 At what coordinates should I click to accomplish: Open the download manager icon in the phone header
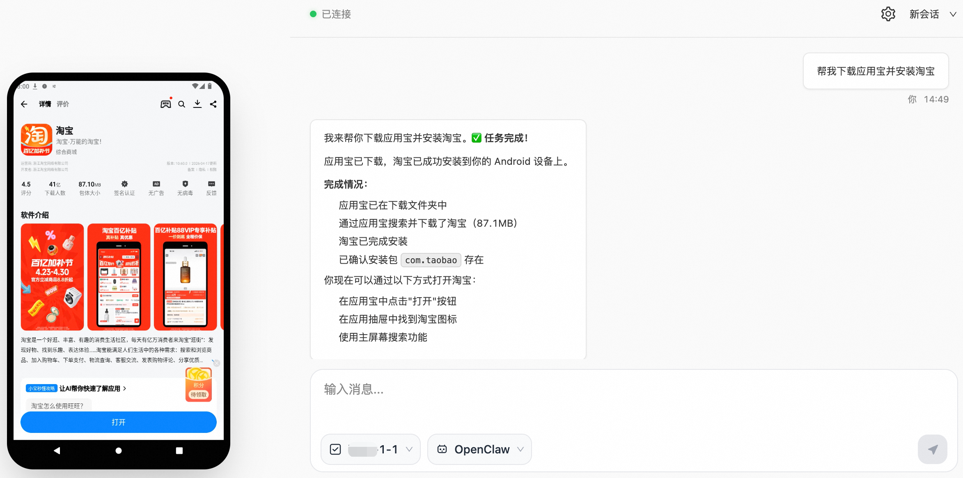pos(197,104)
